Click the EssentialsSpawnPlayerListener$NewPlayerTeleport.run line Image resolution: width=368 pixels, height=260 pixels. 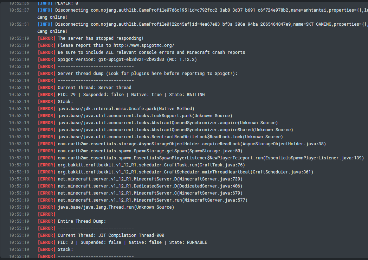click(x=211, y=158)
